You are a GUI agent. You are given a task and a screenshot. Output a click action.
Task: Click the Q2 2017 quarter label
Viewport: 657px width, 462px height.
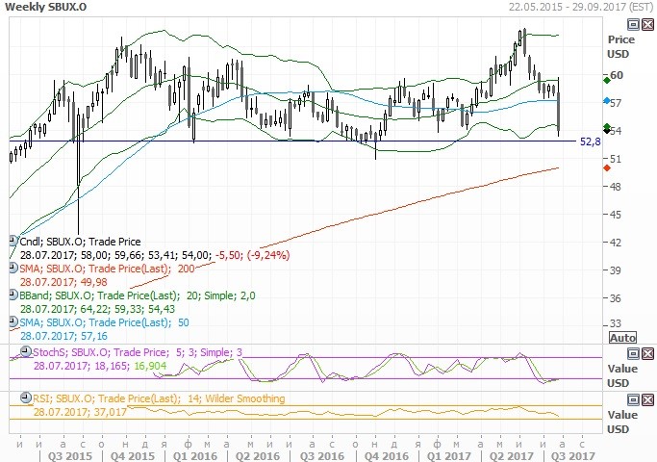coord(511,455)
